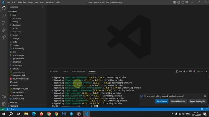209x117 pixels.
Task: Open the Extensions view
Action: tap(4, 38)
